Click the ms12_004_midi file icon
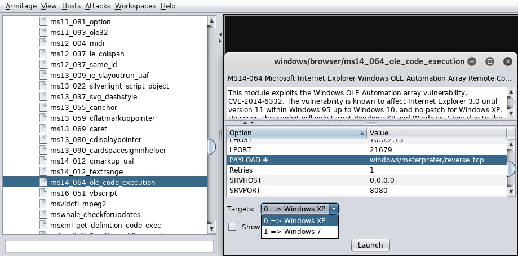Screen dimensions: 518x256 [x=43, y=43]
